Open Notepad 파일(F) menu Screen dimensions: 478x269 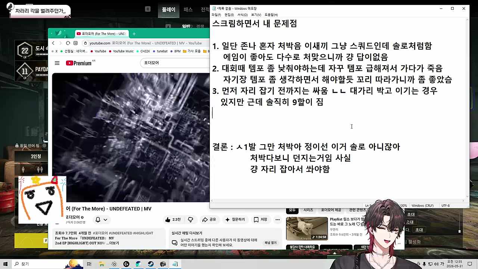click(216, 15)
